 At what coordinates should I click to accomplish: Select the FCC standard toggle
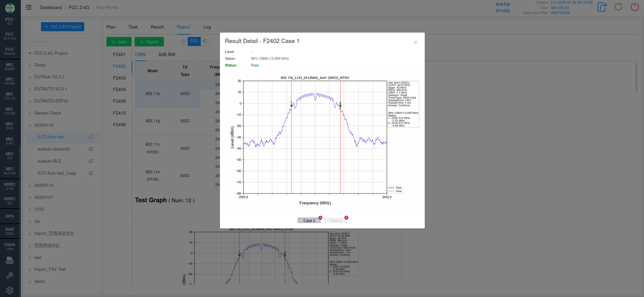tap(194, 41)
